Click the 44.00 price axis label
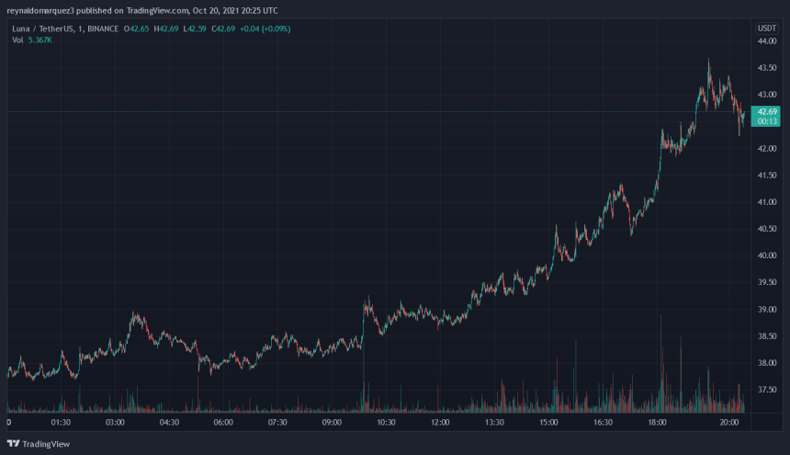The image size is (790, 455). point(767,41)
